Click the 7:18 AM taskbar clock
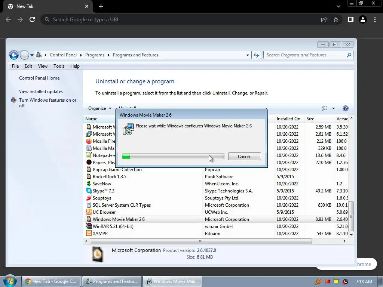This screenshot has width=383, height=287. coord(364,282)
